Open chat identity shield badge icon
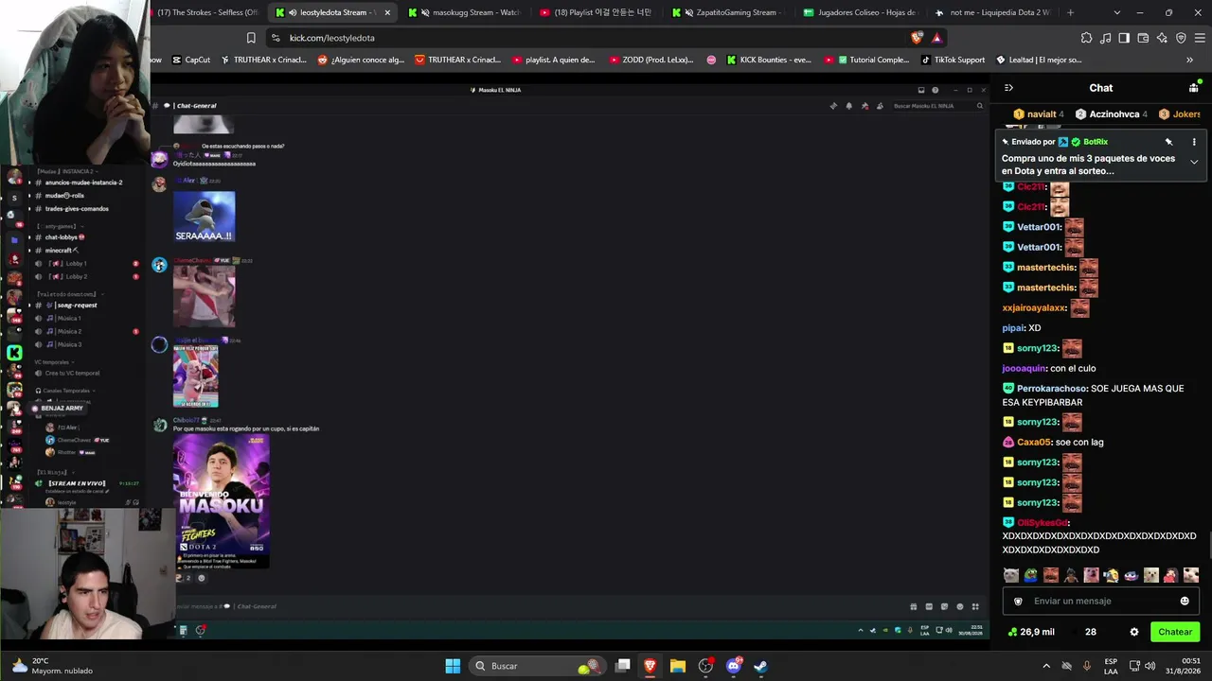The width and height of the screenshot is (1212, 681). (1018, 602)
